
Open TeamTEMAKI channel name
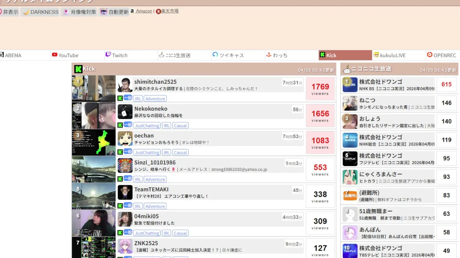(151, 189)
